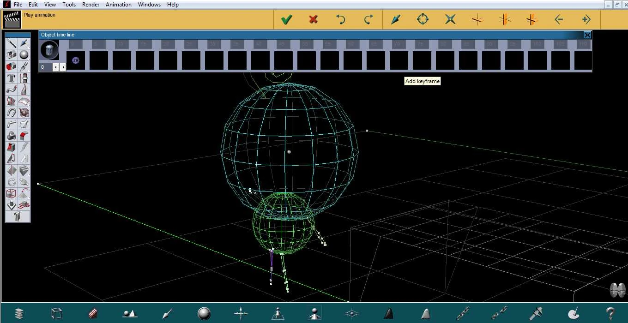This screenshot has height=323, width=628.
Task: Toggle the crosshair target mode icon
Action: pyautogui.click(x=423, y=19)
